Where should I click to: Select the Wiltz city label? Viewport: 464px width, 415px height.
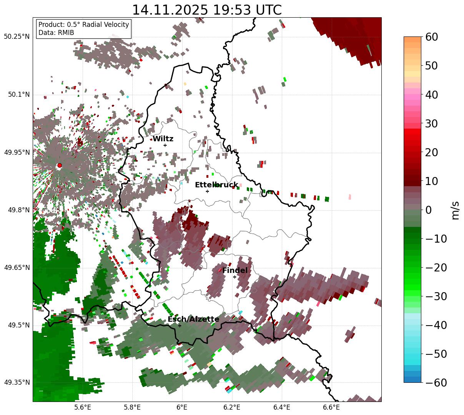tap(163, 139)
